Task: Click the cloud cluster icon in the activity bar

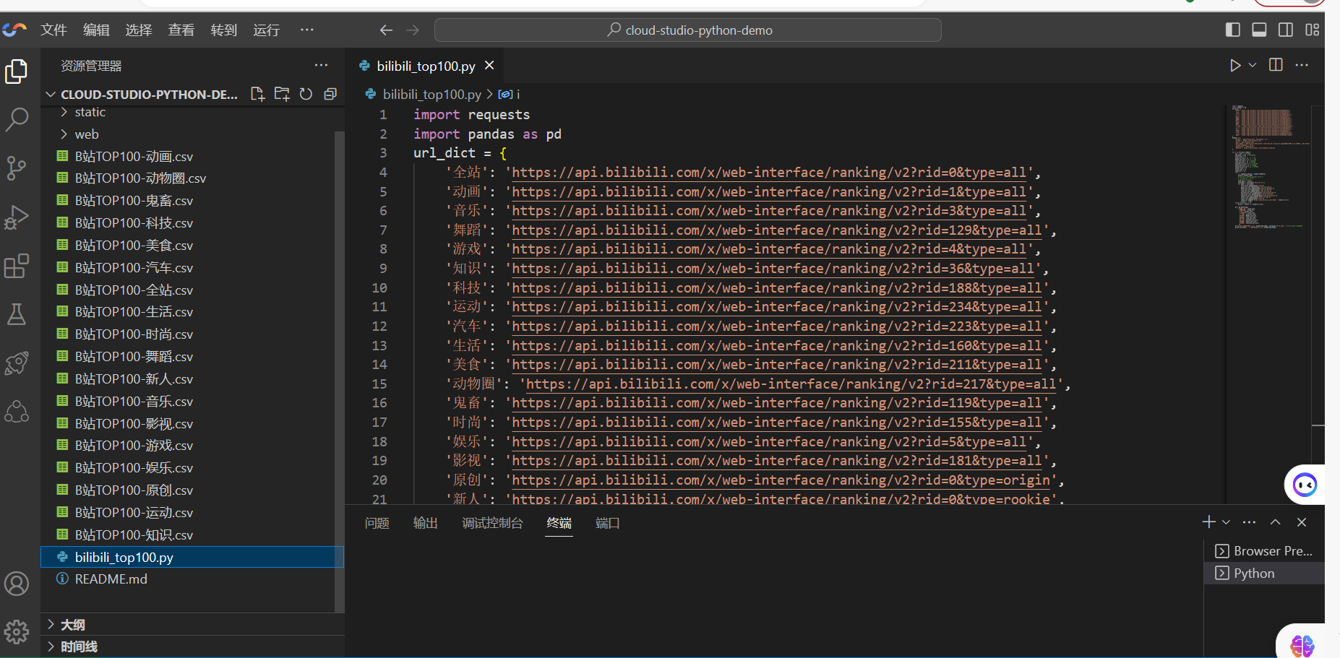Action: pos(17,412)
